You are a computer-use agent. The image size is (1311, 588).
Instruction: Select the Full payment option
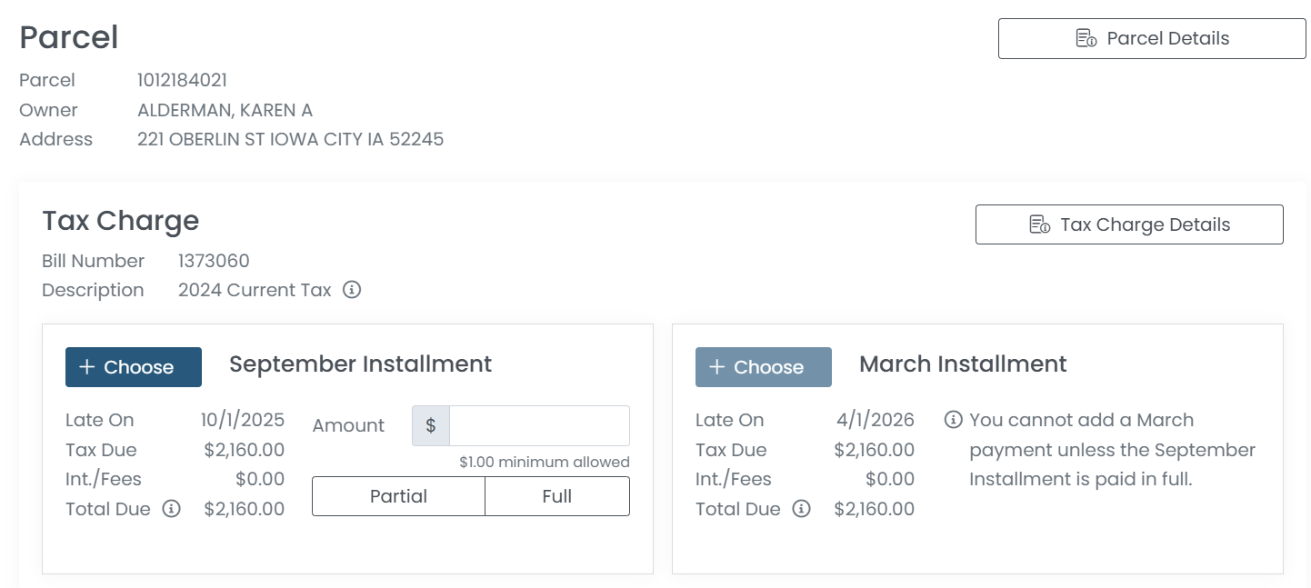point(556,496)
